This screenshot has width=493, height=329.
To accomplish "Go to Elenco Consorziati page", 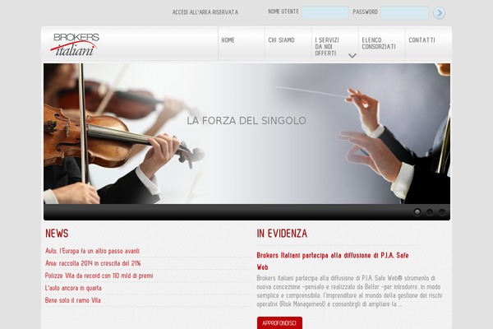I will click(379, 44).
